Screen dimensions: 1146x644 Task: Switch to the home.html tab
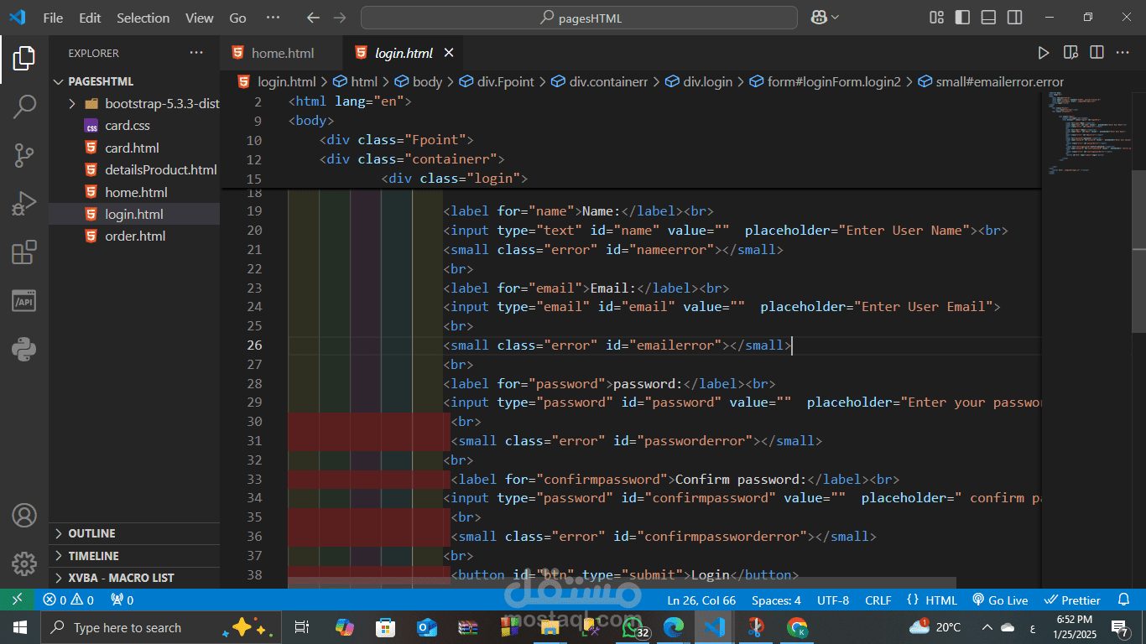(x=283, y=53)
